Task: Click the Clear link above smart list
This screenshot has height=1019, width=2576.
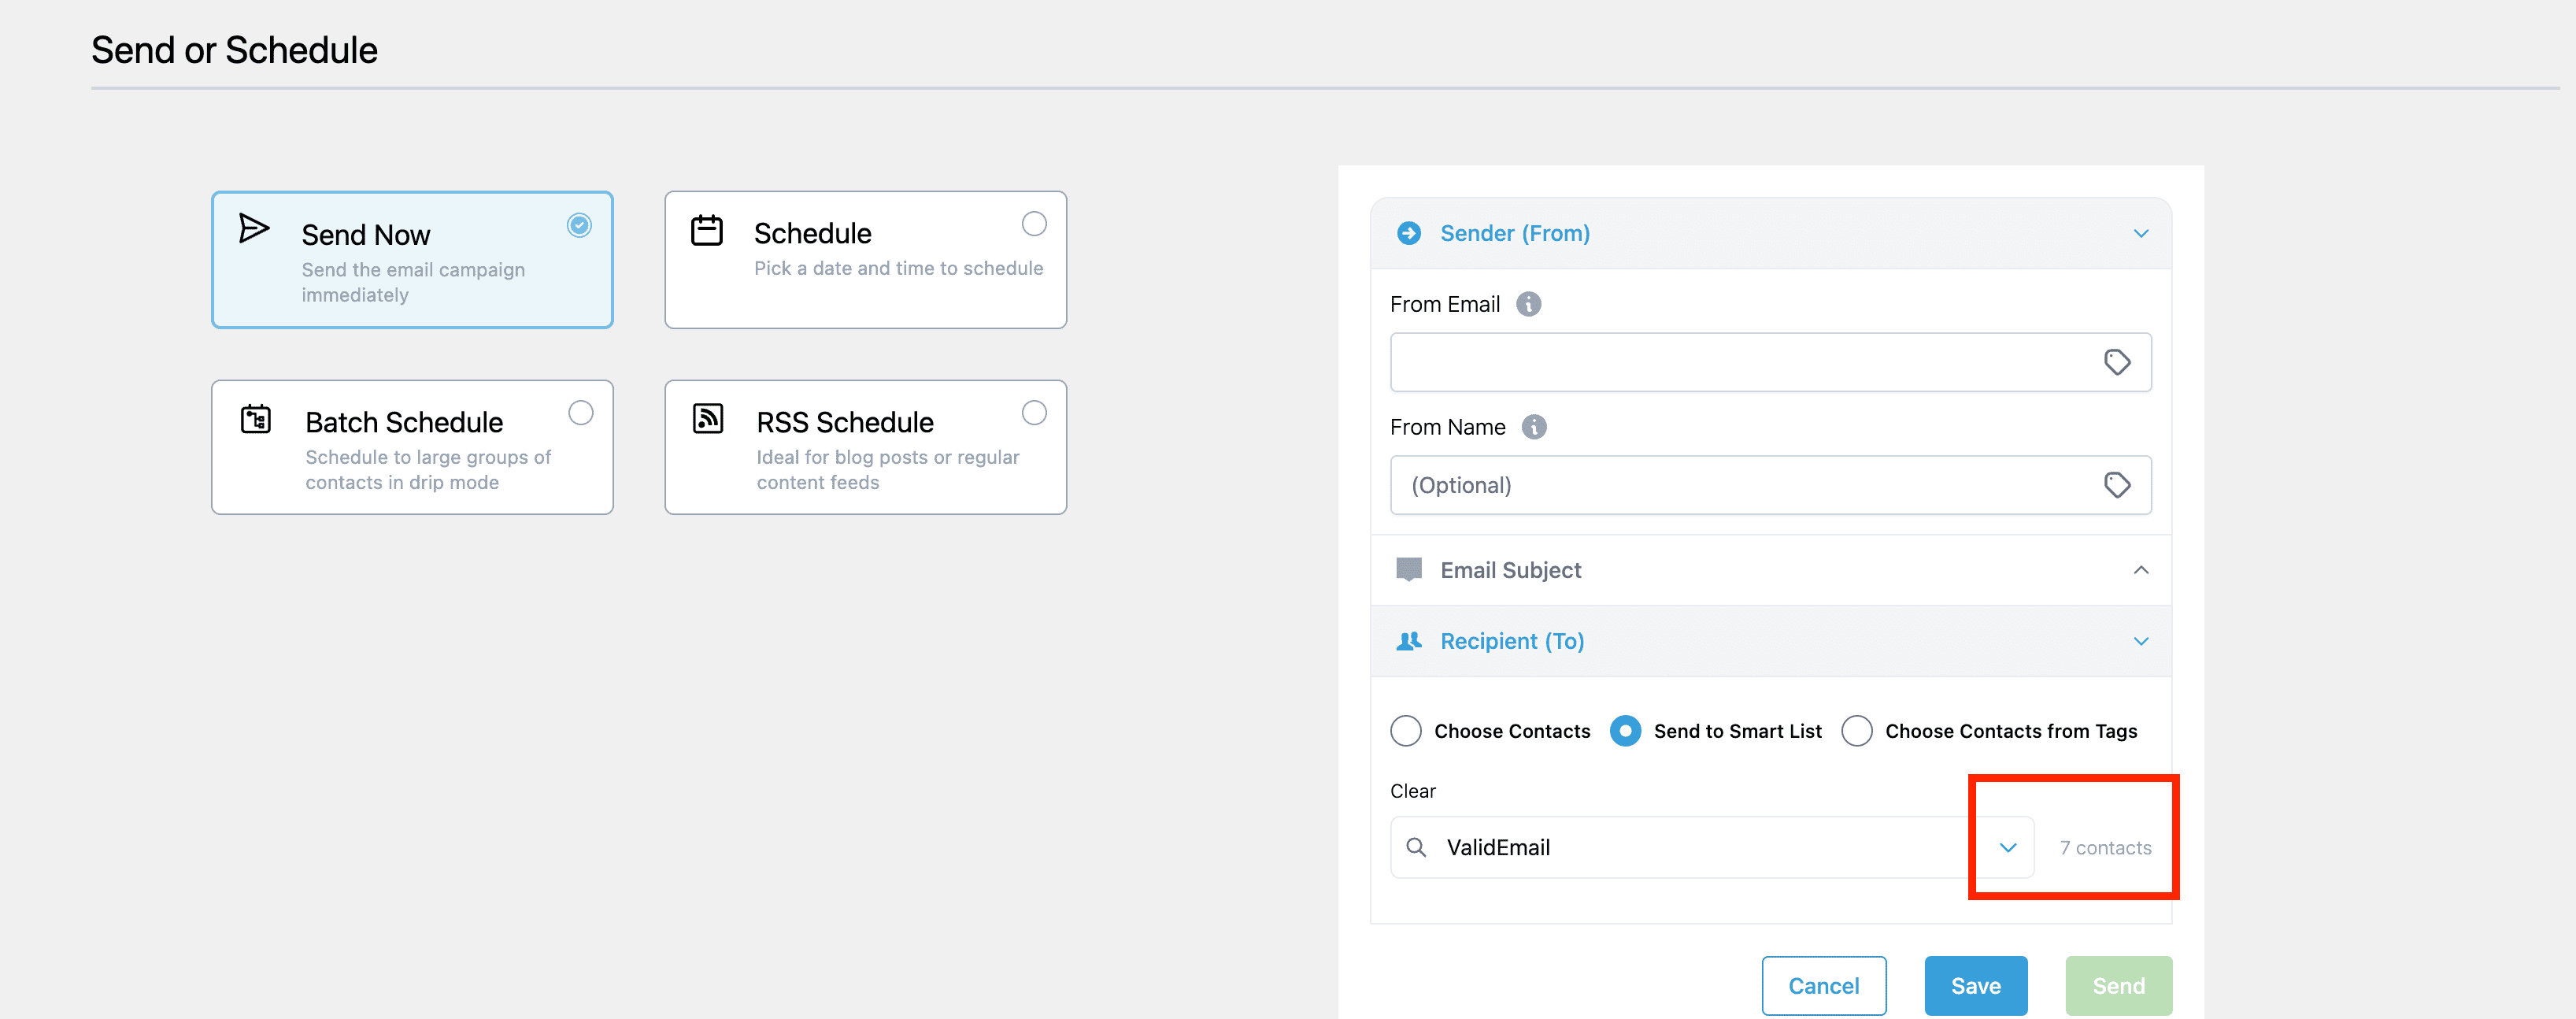Action: pyautogui.click(x=1412, y=791)
